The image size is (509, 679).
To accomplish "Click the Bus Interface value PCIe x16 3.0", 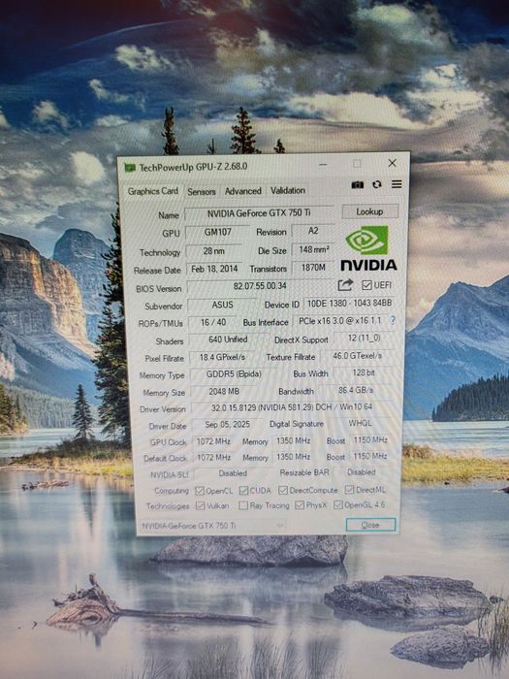I will click(340, 321).
